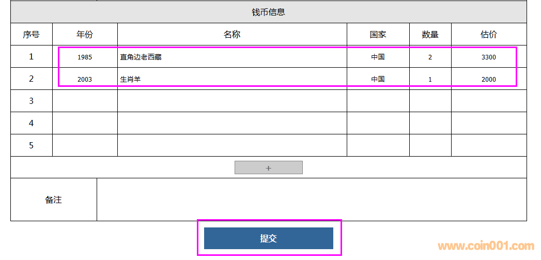Screen dimensions: 541x260
Task: Click price cell showing 2000
Action: point(488,79)
